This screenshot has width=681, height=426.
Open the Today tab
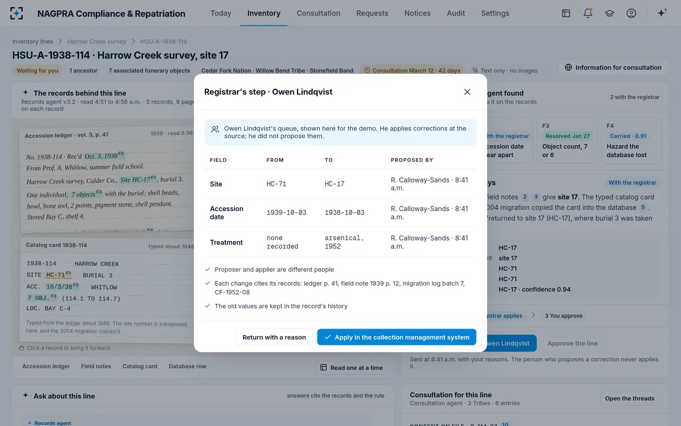point(221,13)
